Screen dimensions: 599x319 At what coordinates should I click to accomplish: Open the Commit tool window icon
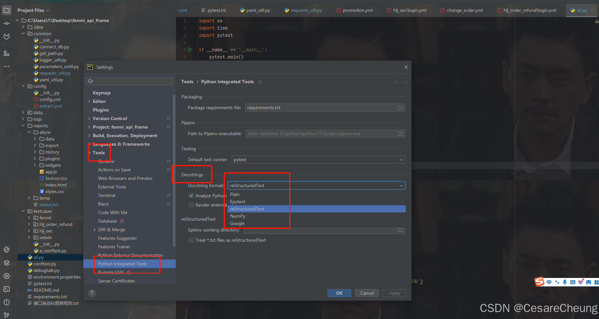pyautogui.click(x=6, y=23)
